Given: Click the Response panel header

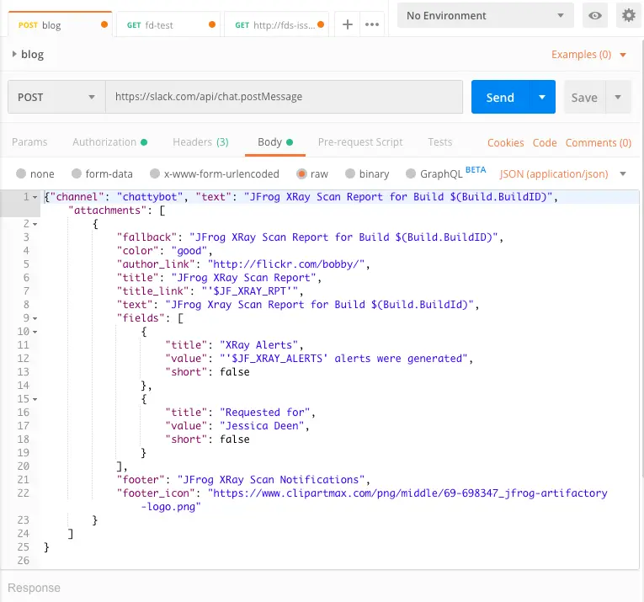Looking at the screenshot, I should tap(34, 588).
